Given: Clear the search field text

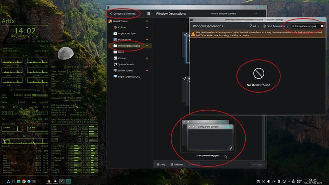Looking at the screenshot, I should [x=322, y=26].
